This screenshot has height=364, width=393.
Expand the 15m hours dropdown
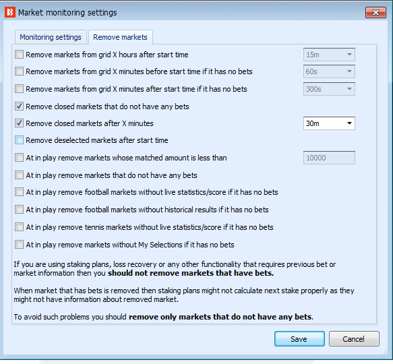point(329,55)
